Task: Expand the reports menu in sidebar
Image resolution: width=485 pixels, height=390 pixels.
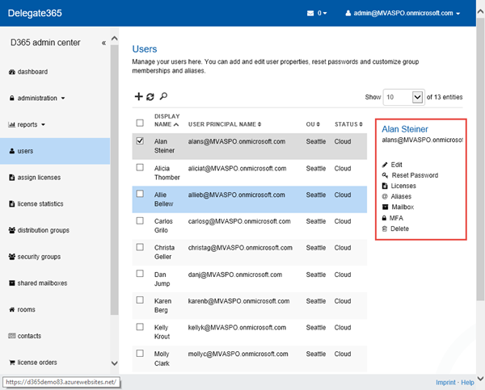Action: 26,125
